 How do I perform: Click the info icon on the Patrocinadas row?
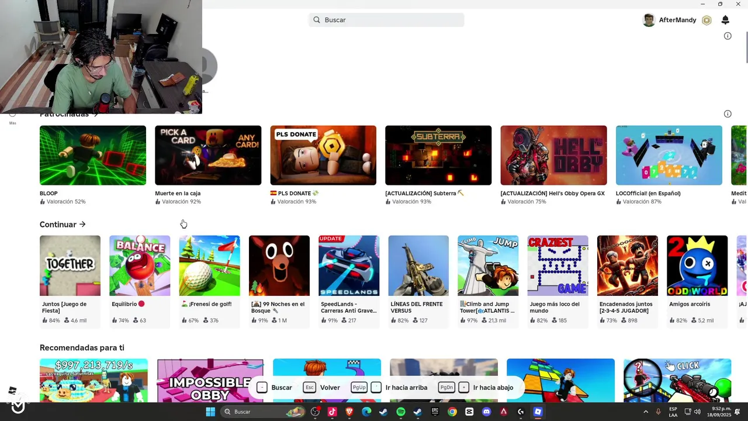tap(728, 113)
